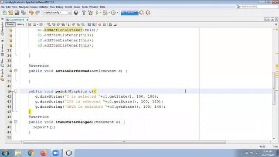Open the Debug Project dropdown arrow
The height and width of the screenshot is (157, 279).
pos(109,13)
